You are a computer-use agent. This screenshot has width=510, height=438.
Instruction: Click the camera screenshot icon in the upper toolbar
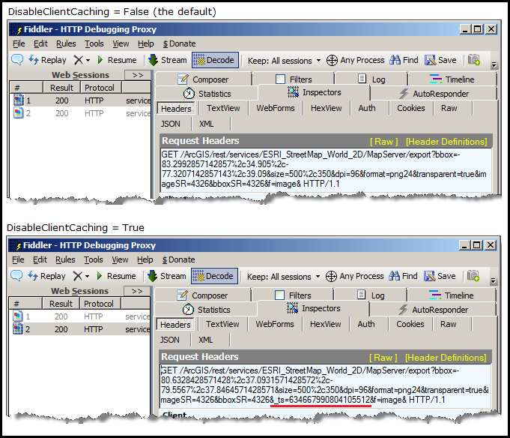click(x=473, y=60)
